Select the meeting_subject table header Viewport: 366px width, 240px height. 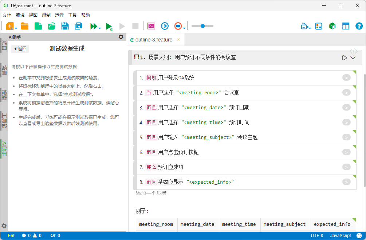286,224
